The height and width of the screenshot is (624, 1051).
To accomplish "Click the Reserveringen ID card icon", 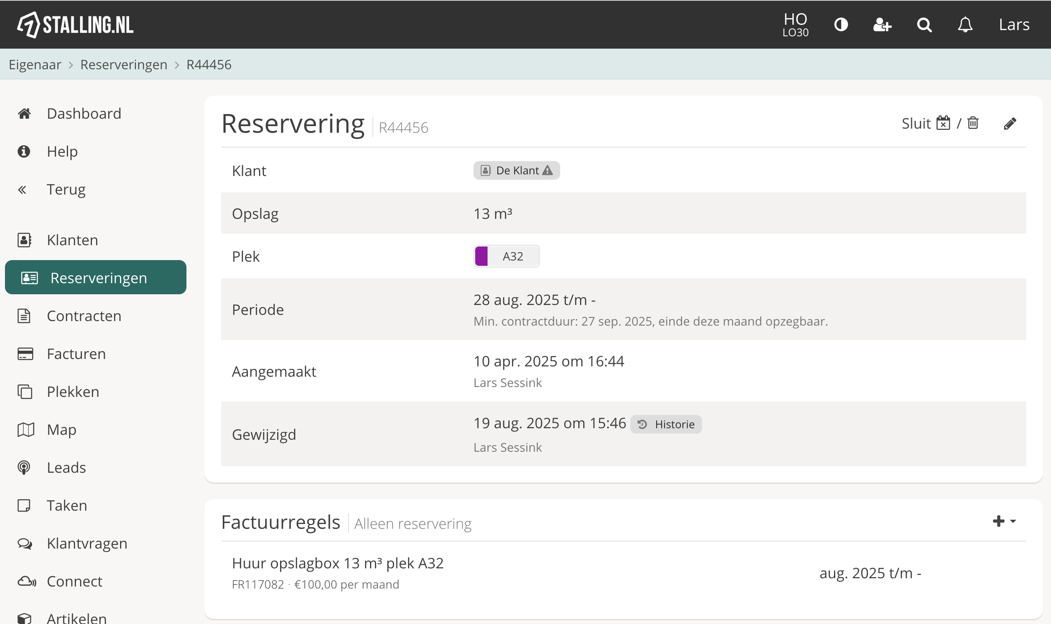I will pyautogui.click(x=29, y=278).
